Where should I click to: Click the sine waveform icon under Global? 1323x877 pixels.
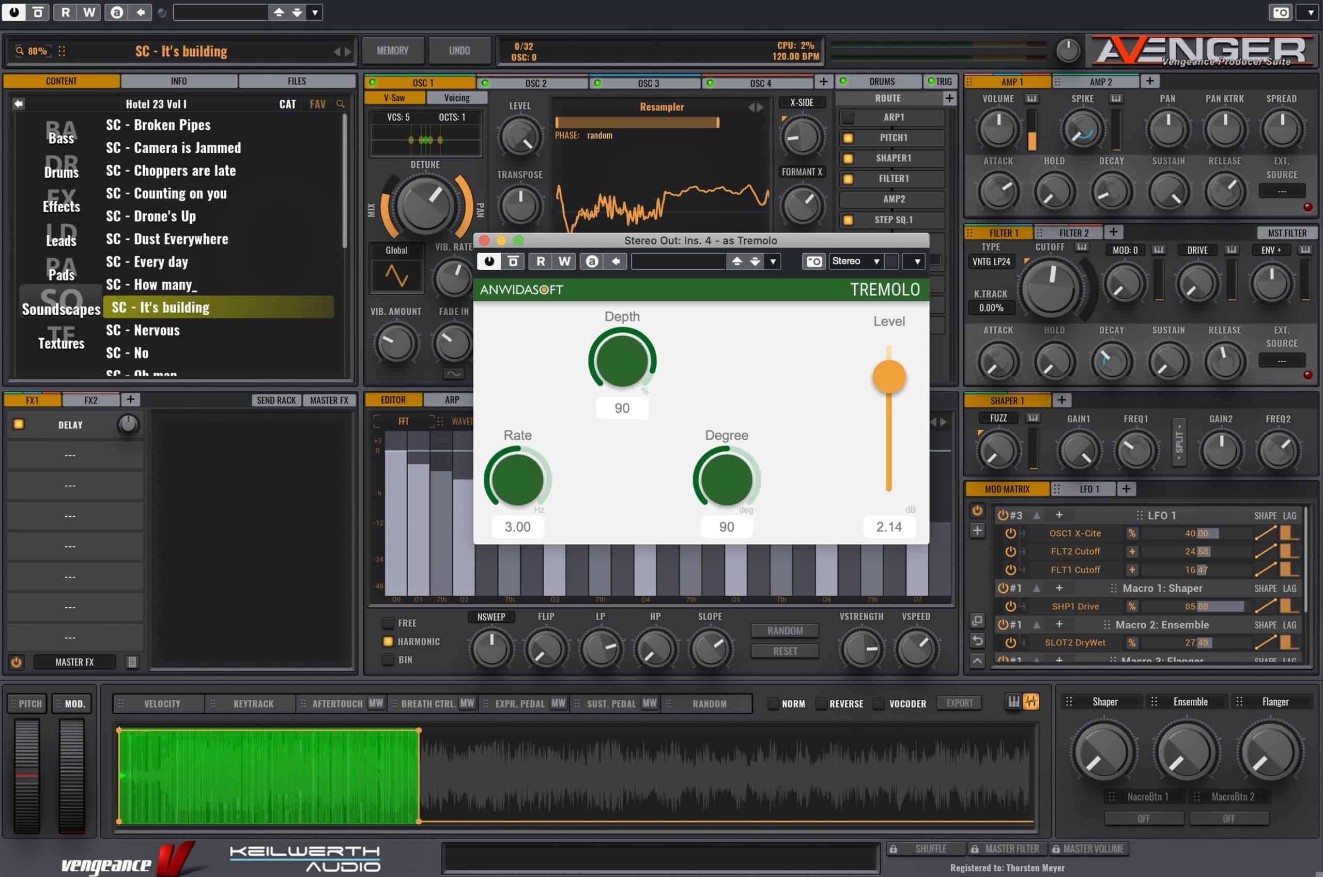pyautogui.click(x=396, y=276)
